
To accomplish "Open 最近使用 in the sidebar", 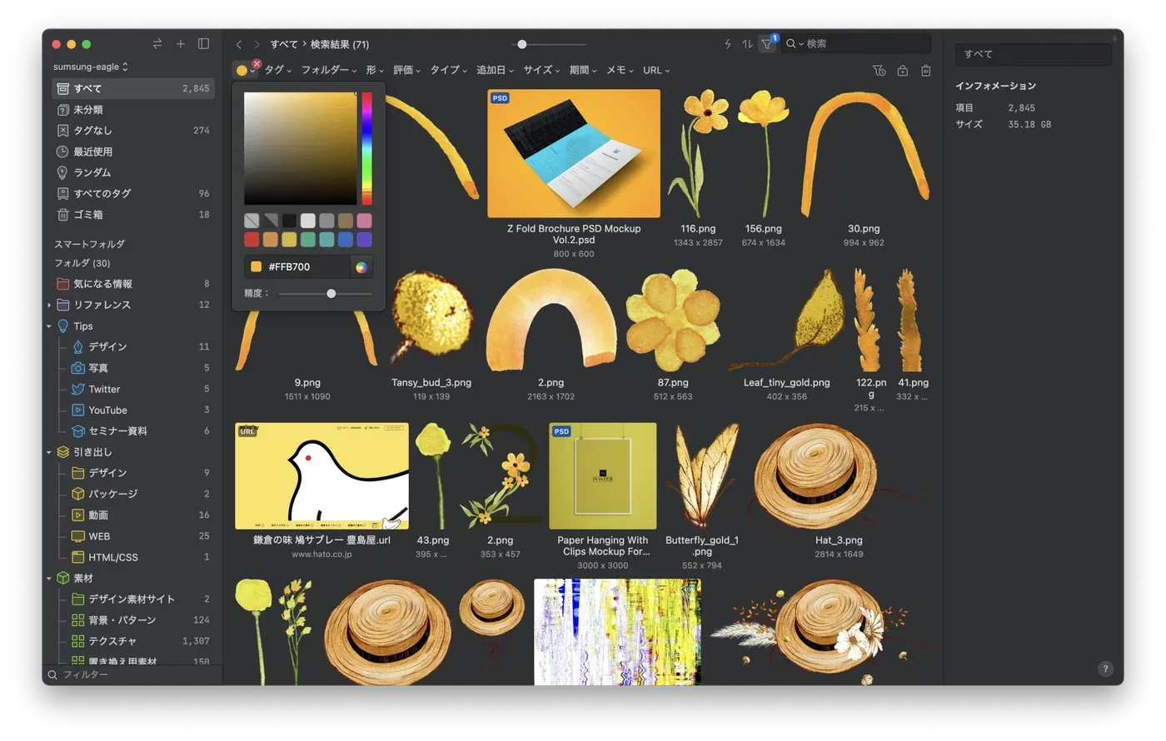I will tap(133, 152).
